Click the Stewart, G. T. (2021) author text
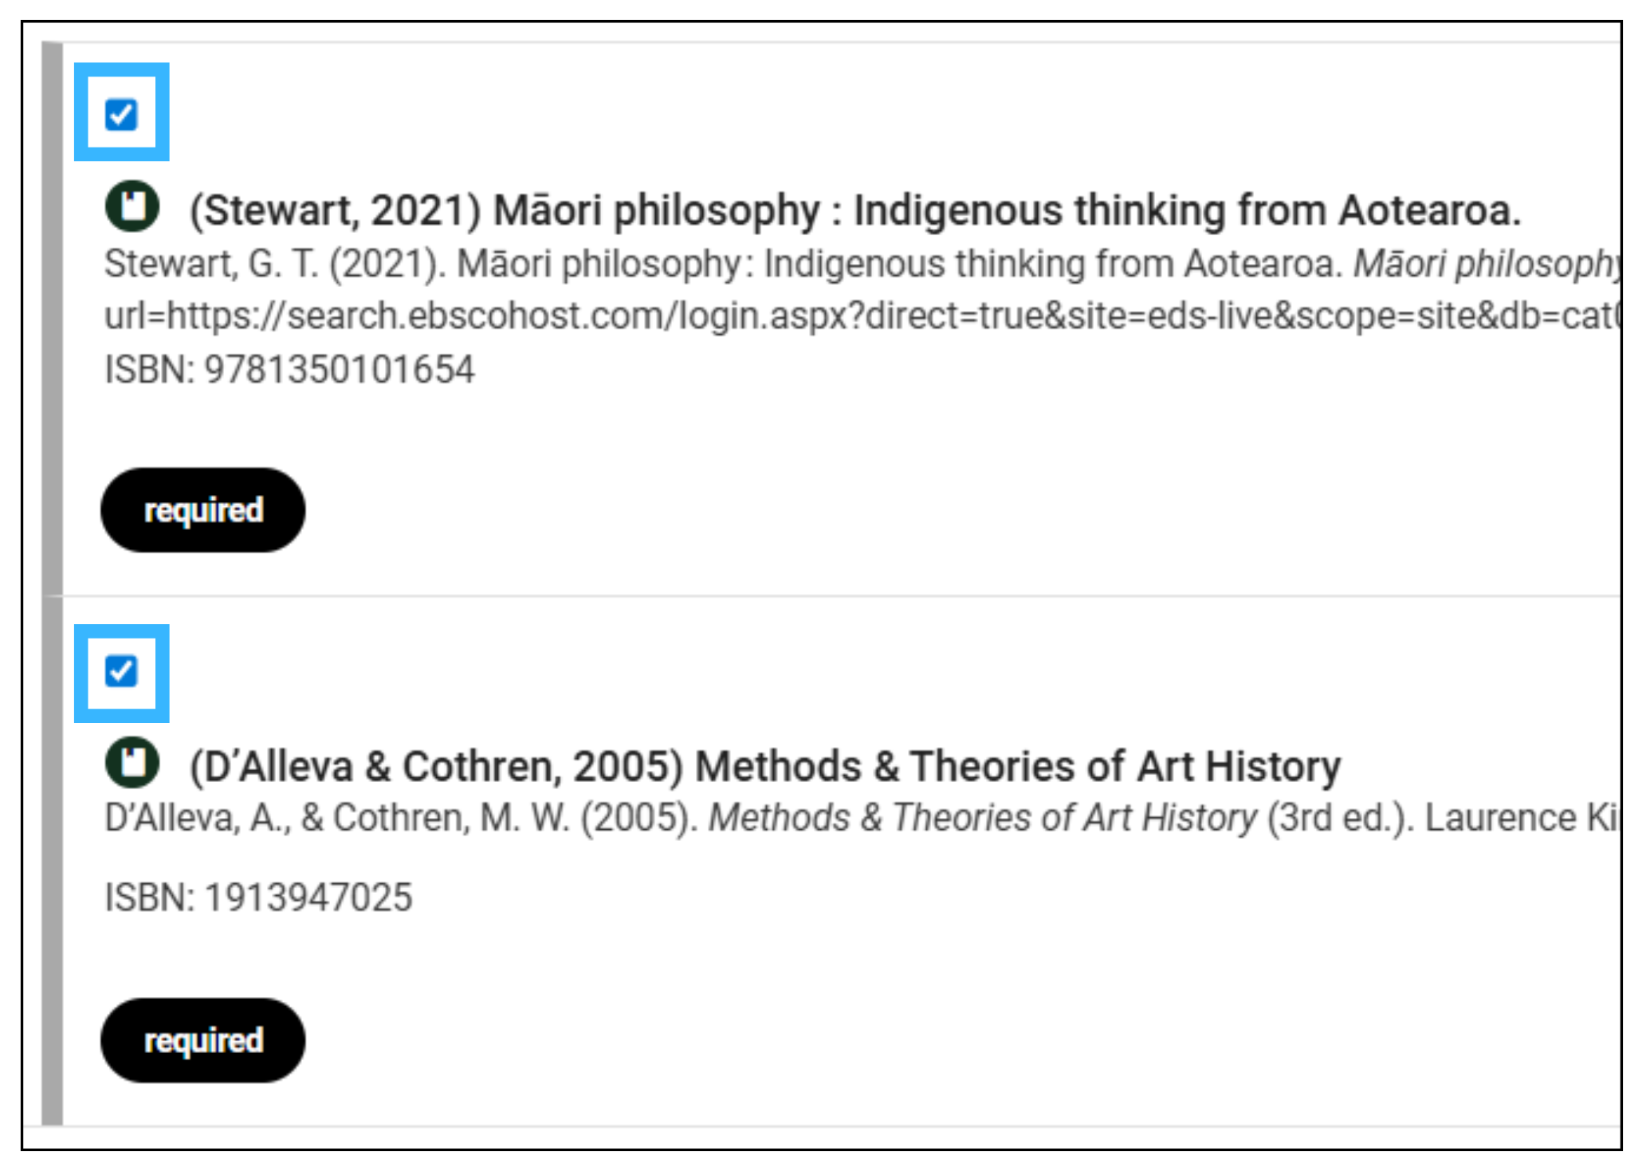The height and width of the screenshot is (1175, 1650). click(275, 264)
